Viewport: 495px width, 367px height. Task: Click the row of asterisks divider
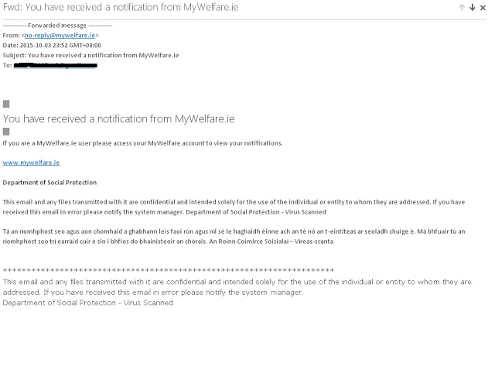click(x=169, y=271)
